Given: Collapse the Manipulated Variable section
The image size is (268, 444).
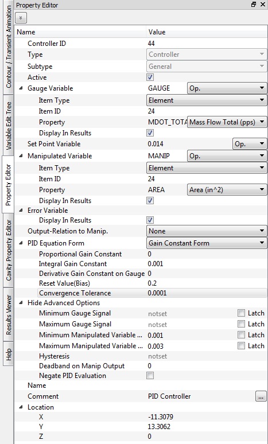Looking at the screenshot, I should 21,156.
